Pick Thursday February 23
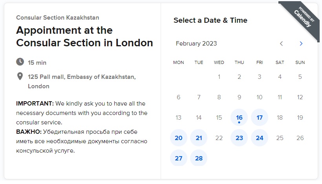This screenshot has width=322, height=184. tap(239, 138)
